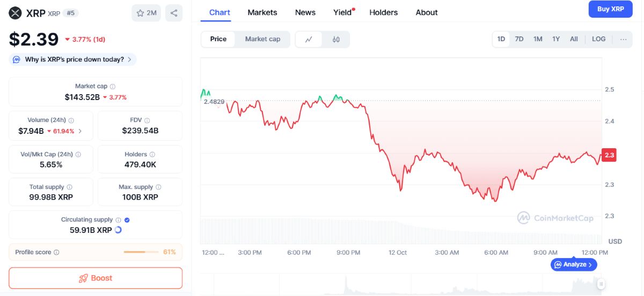The width and height of the screenshot is (644, 296).
Task: Show Vol/Mkt Cap (24h) info icon
Action: coord(78,154)
